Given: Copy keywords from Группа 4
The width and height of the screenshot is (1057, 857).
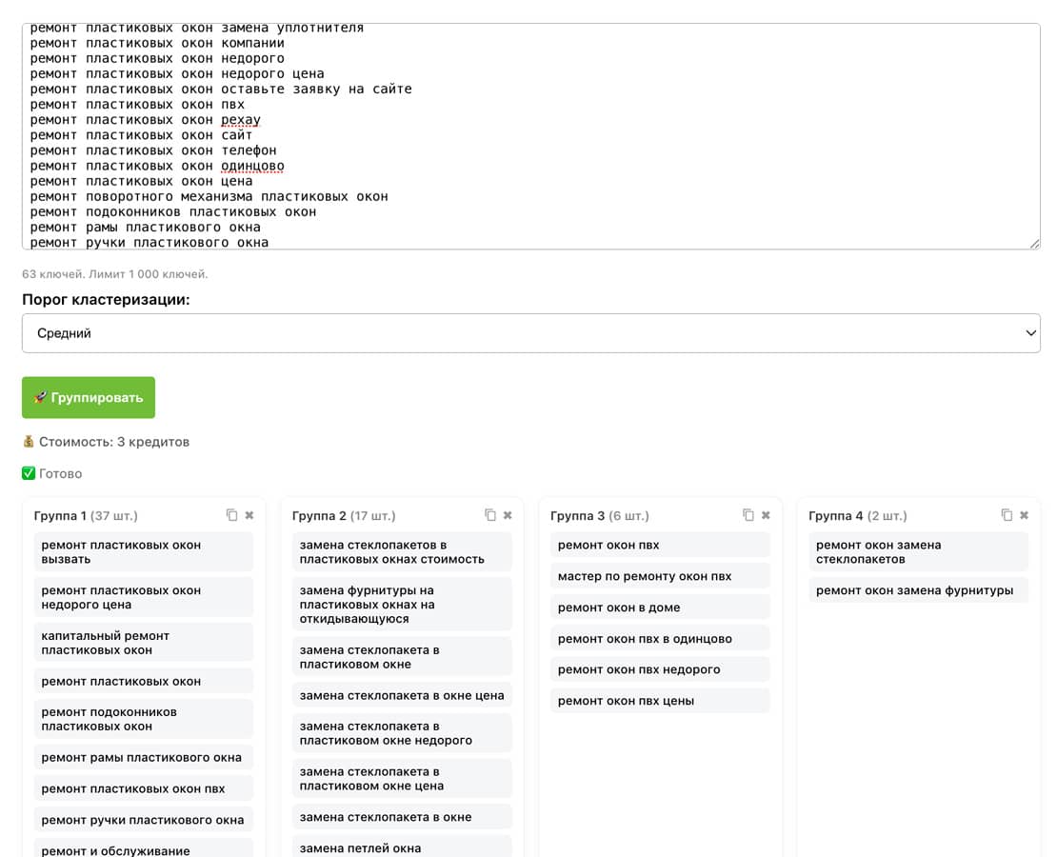Looking at the screenshot, I should (x=1007, y=515).
